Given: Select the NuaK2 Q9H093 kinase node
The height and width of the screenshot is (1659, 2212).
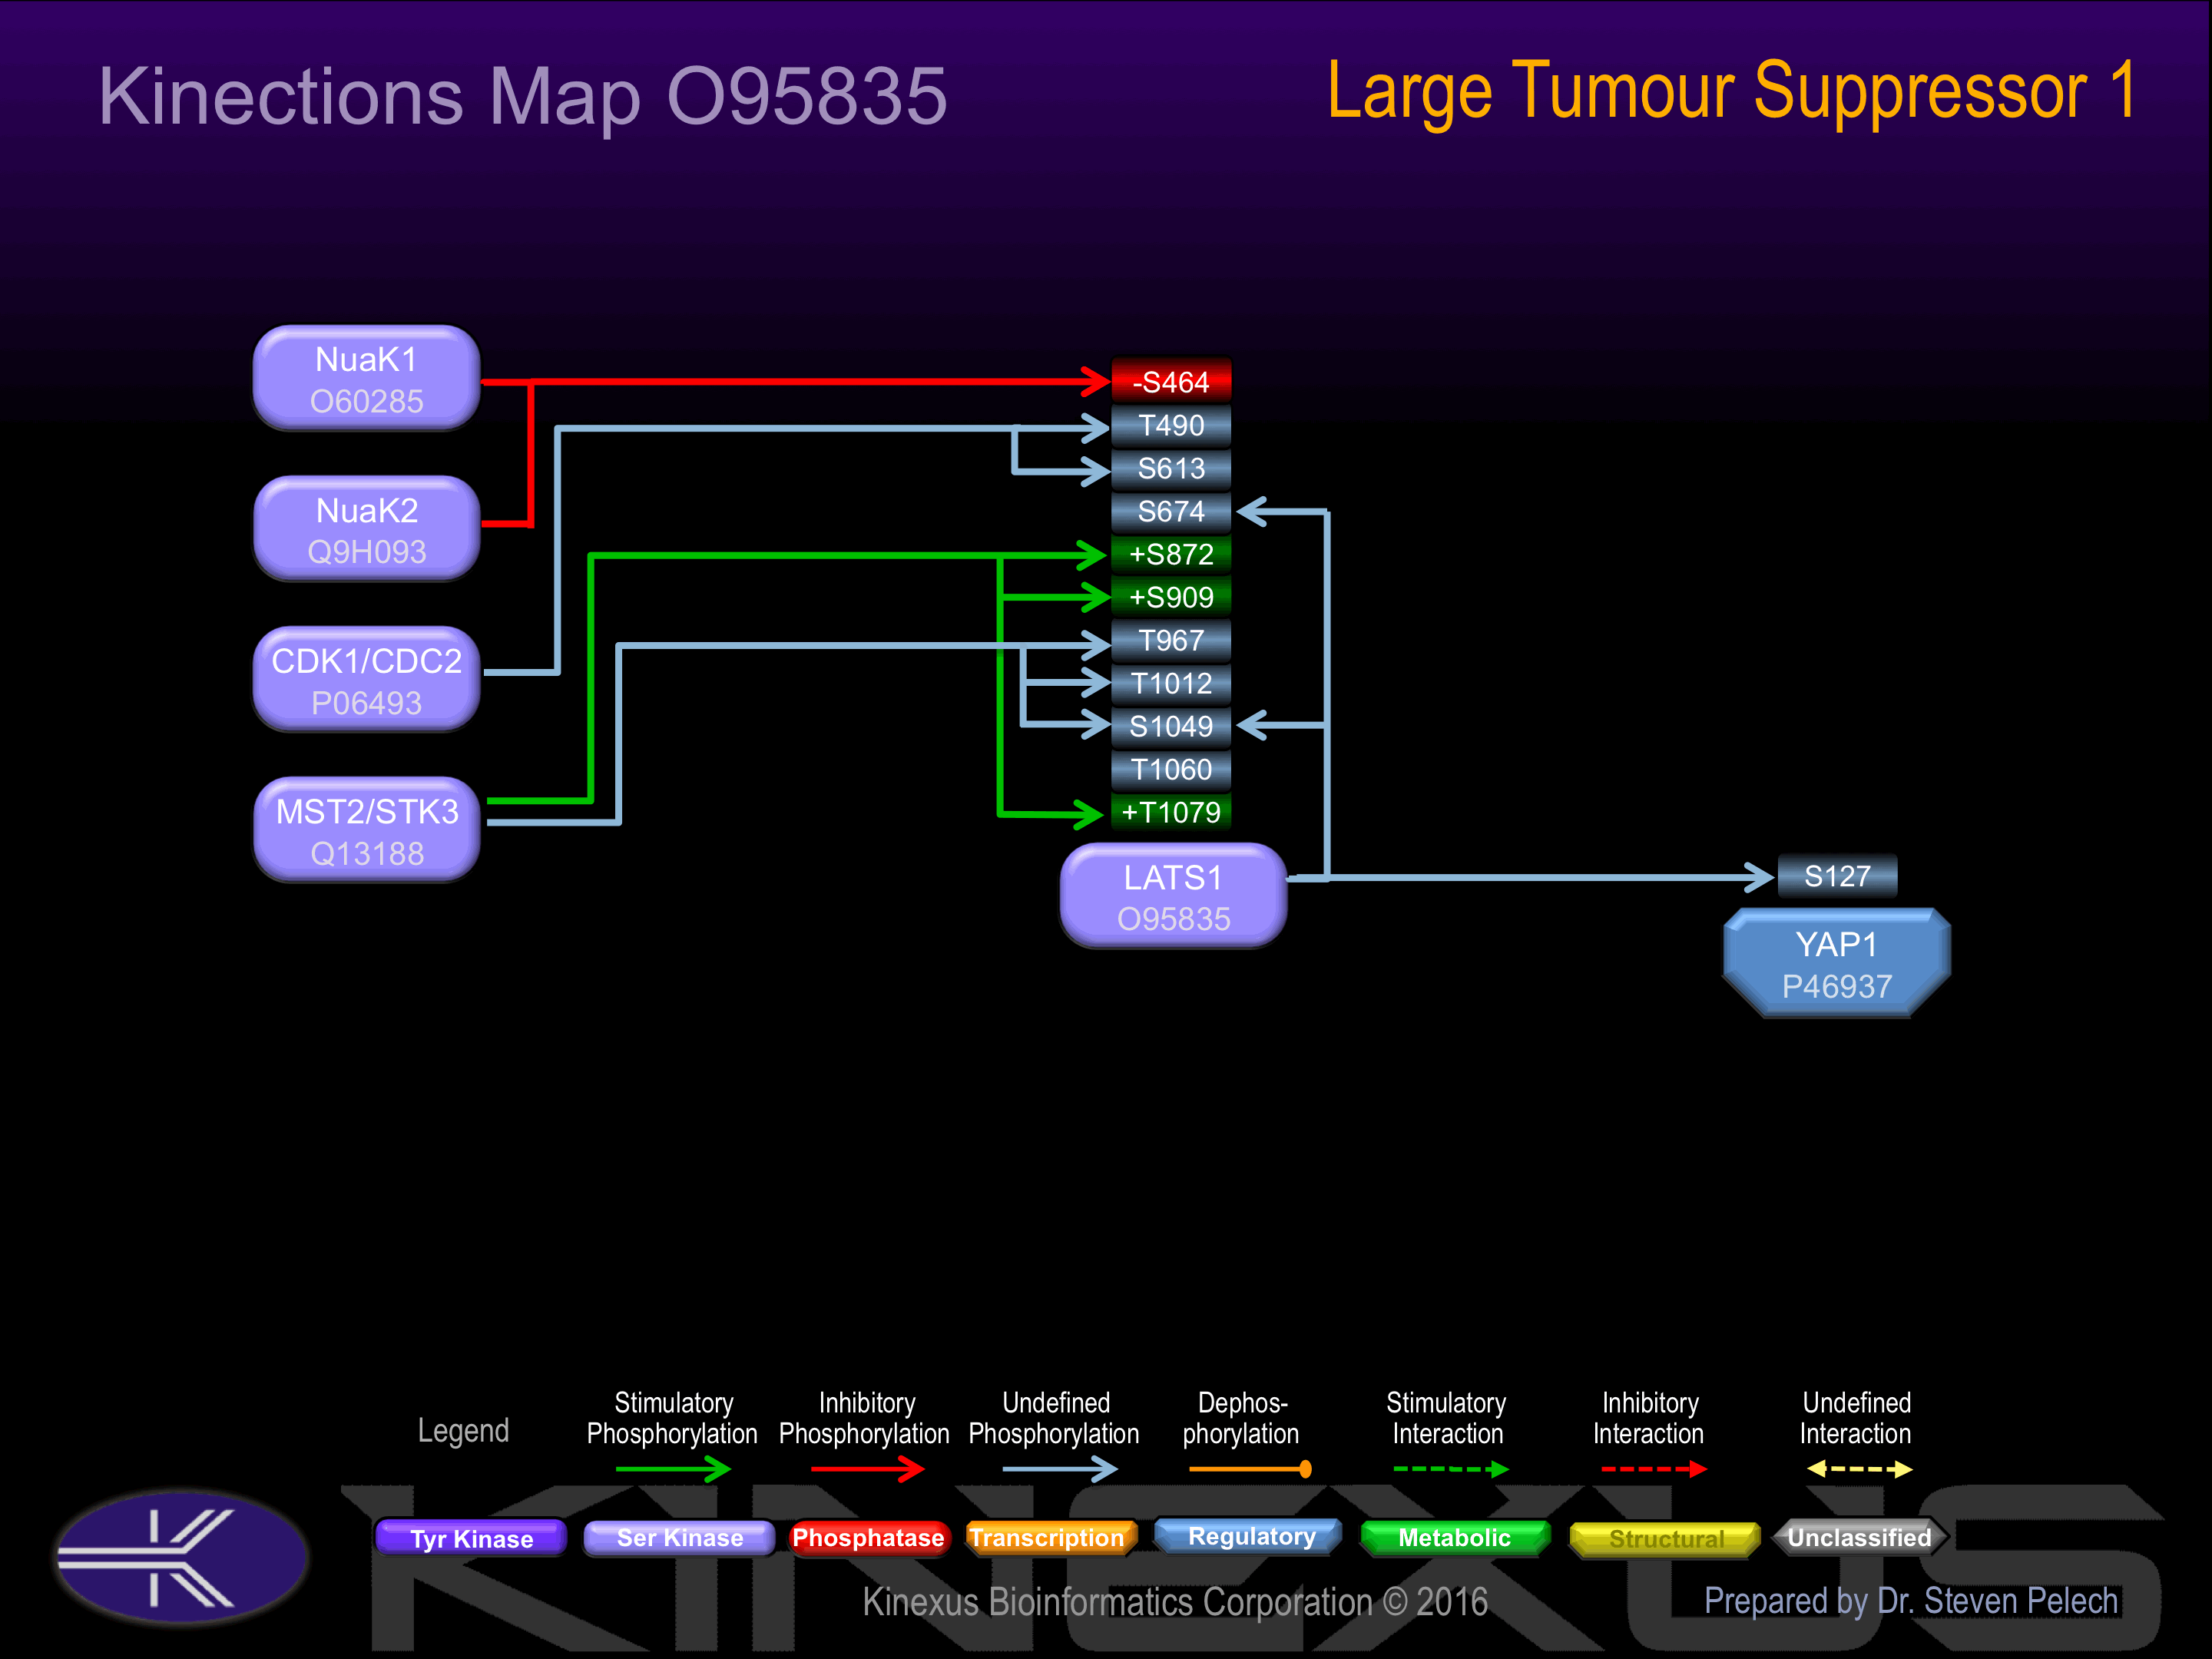Looking at the screenshot, I should [367, 529].
